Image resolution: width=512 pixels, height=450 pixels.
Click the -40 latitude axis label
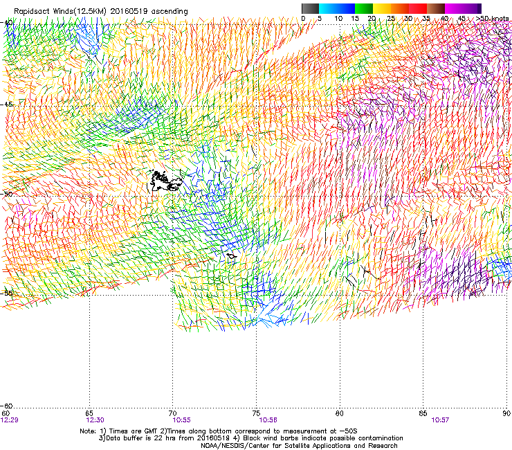[x=6, y=23]
